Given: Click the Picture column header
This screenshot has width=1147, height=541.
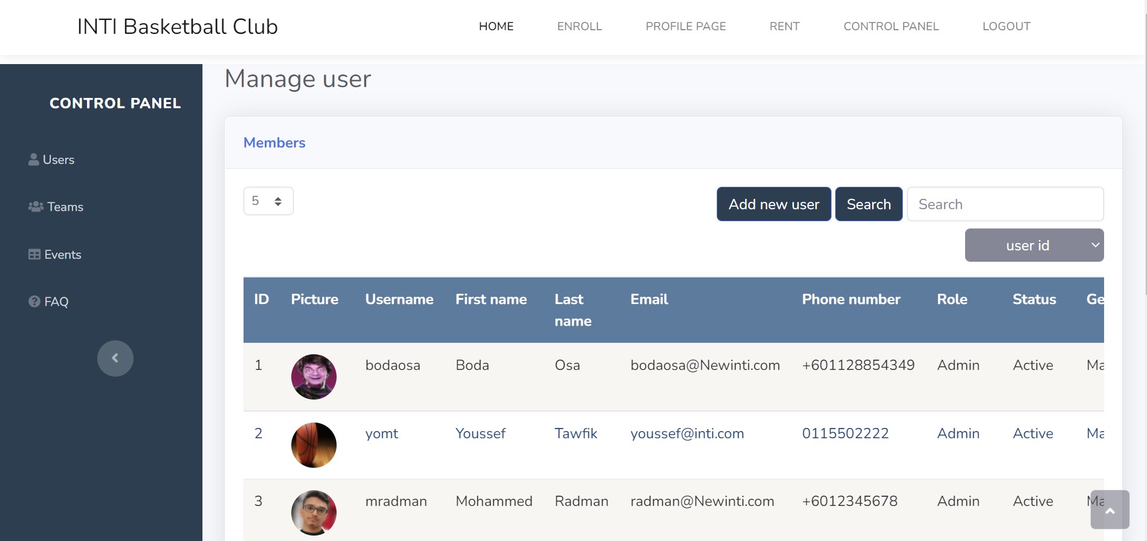Looking at the screenshot, I should click(x=314, y=299).
